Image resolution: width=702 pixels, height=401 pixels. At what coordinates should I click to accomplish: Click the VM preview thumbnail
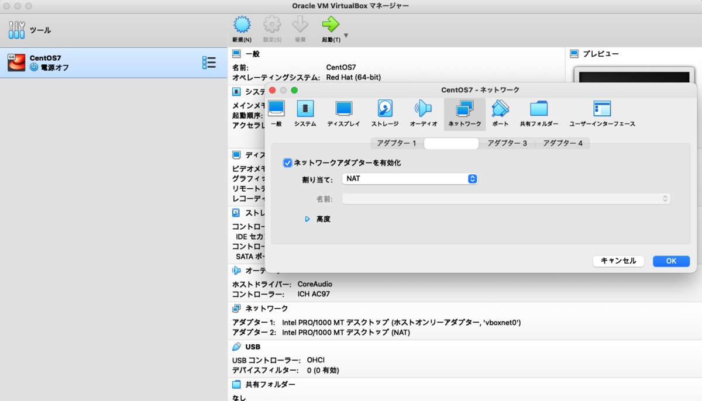[x=634, y=77]
